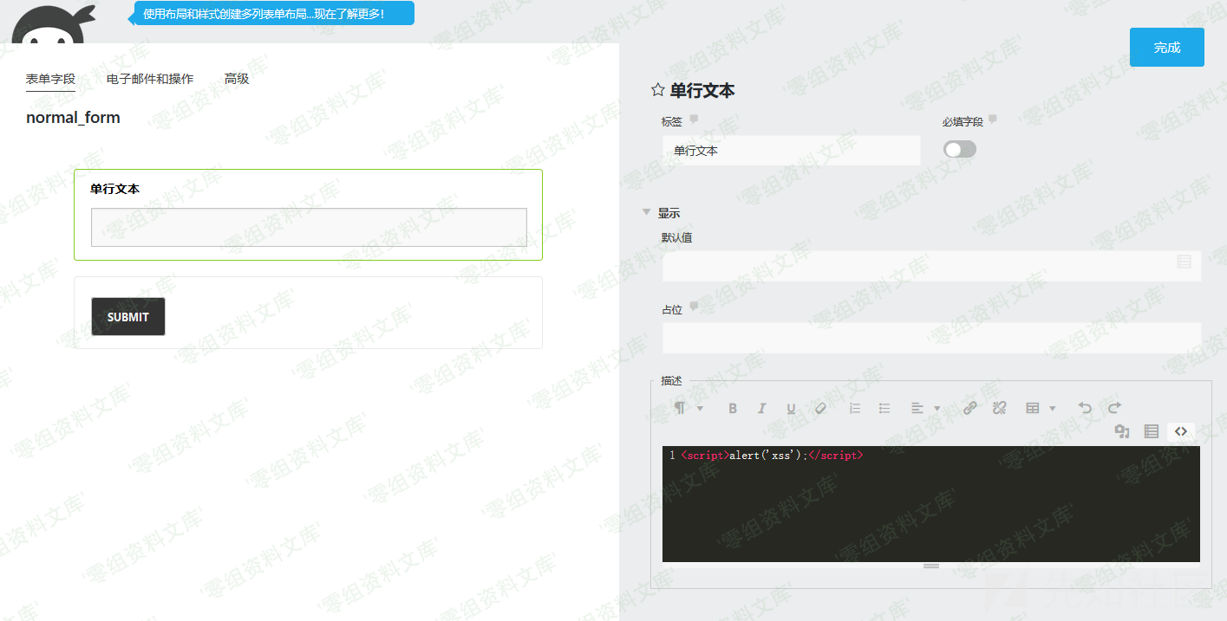Image resolution: width=1227 pixels, height=621 pixels.
Task: Click the SUBMIT button in form preview
Action: (x=128, y=317)
